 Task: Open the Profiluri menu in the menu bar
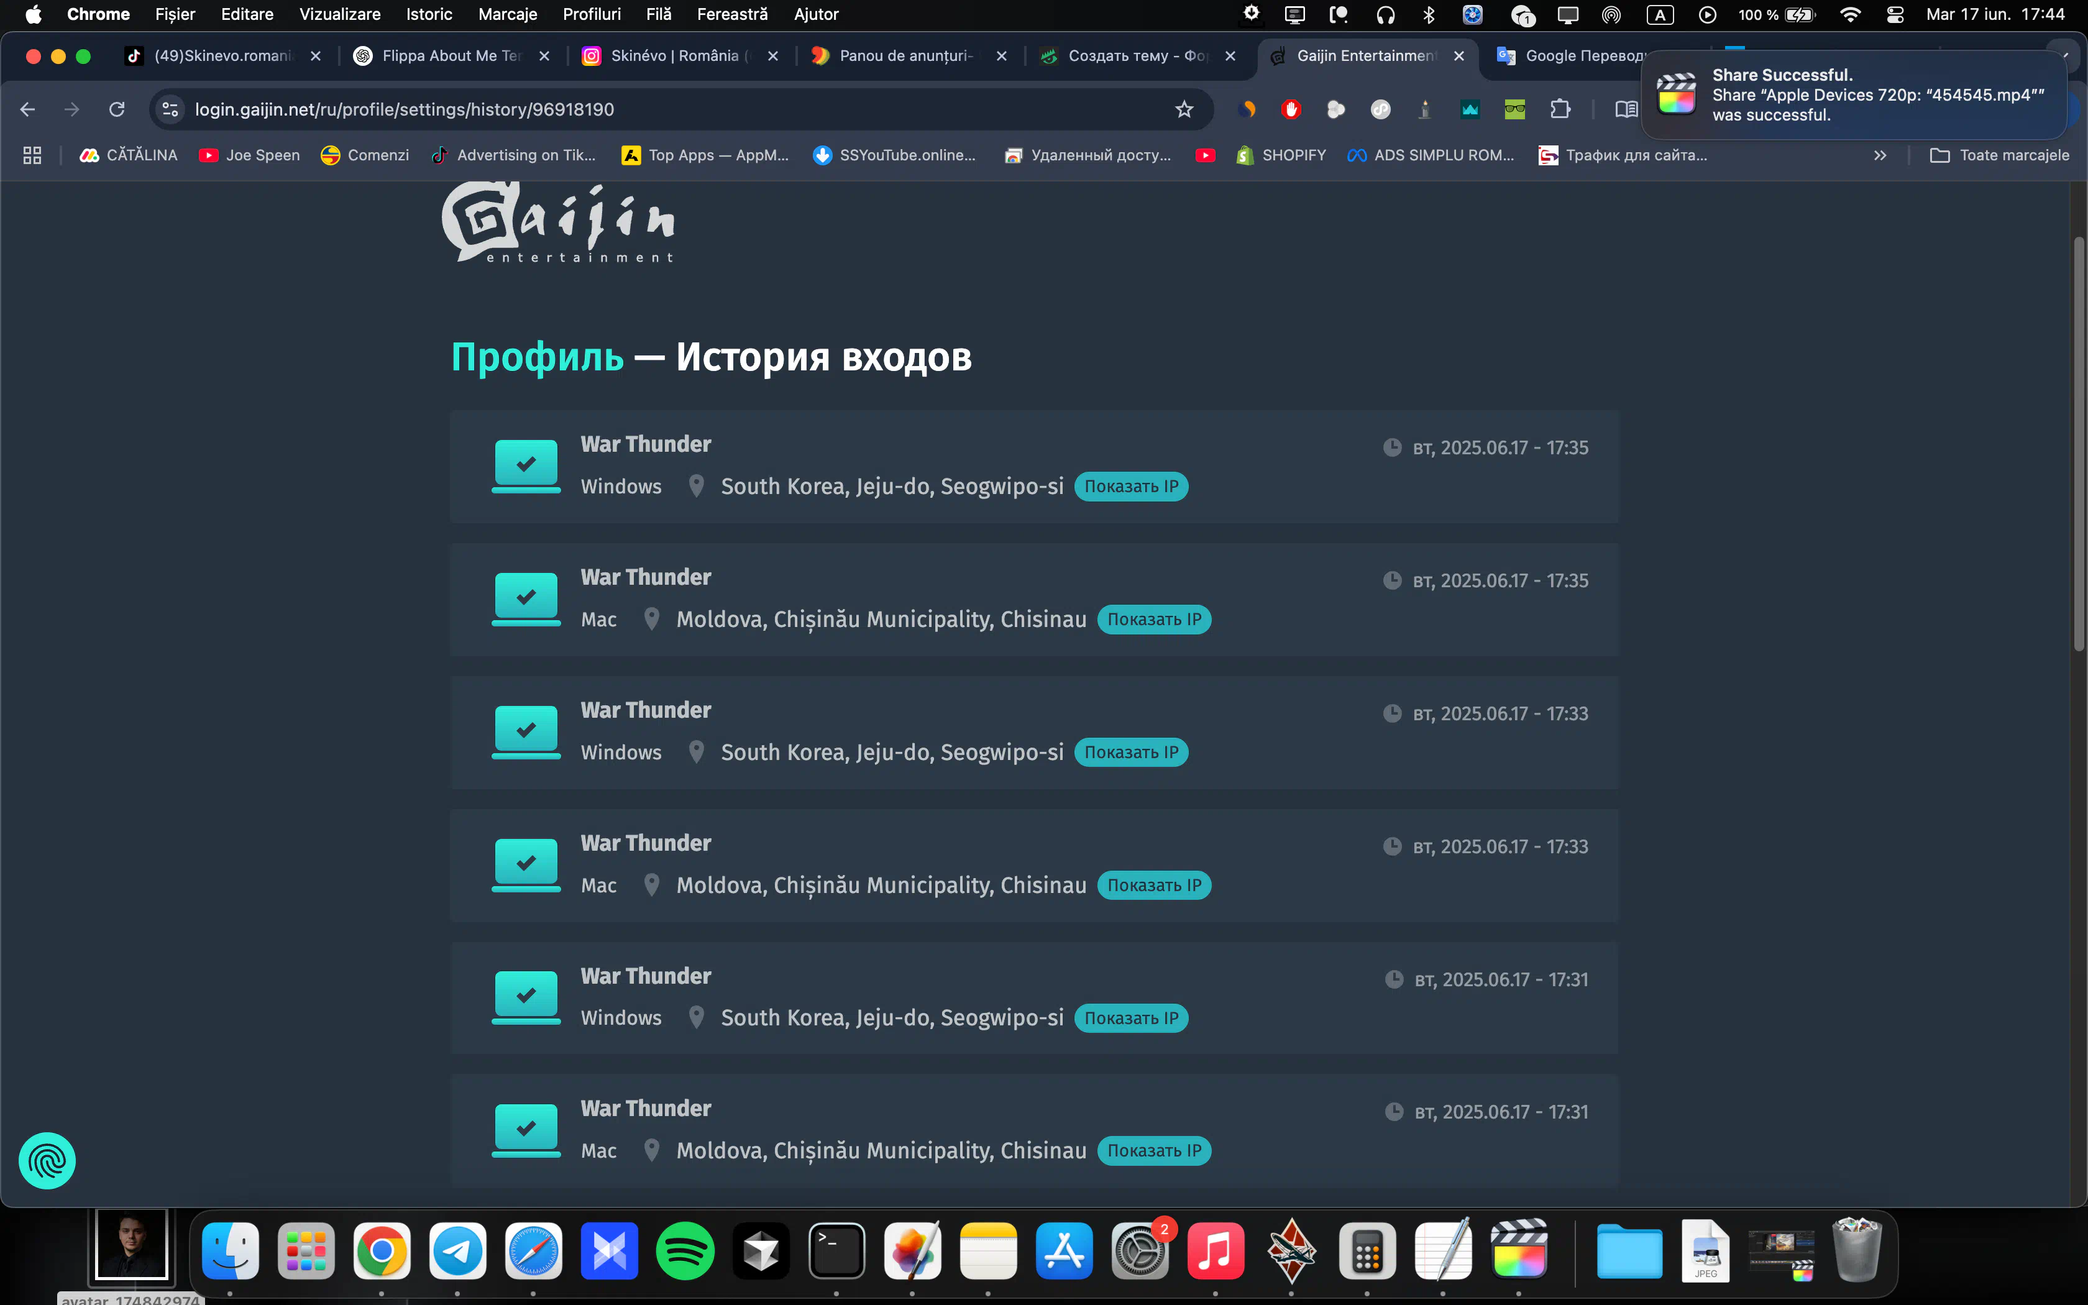[591, 14]
